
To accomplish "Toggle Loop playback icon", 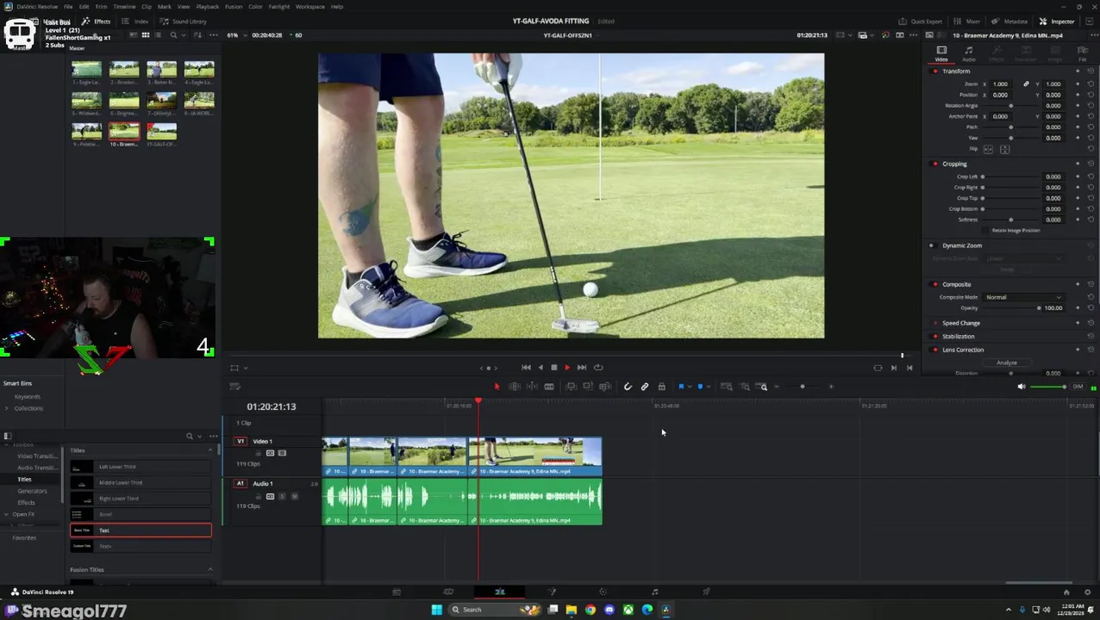I will (598, 368).
